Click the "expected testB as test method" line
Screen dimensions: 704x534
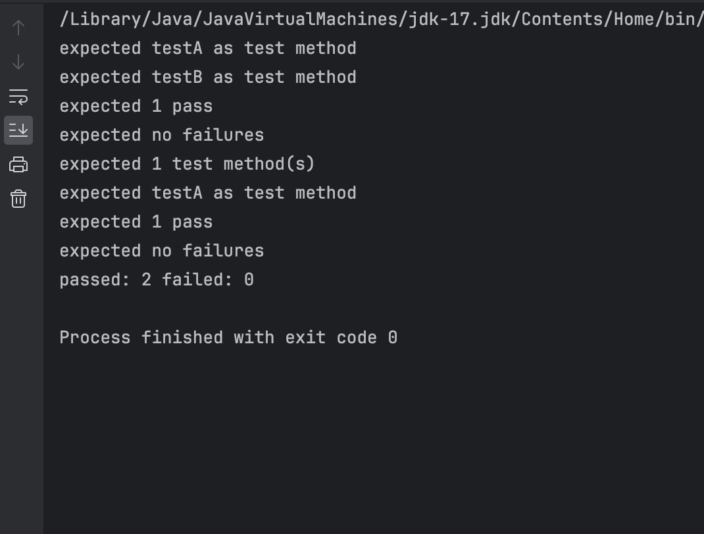pyautogui.click(x=208, y=77)
